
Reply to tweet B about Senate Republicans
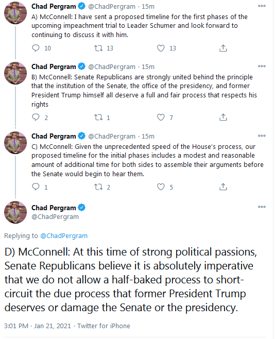click(x=36, y=117)
